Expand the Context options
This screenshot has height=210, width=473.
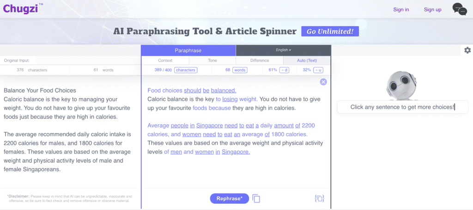pyautogui.click(x=165, y=60)
